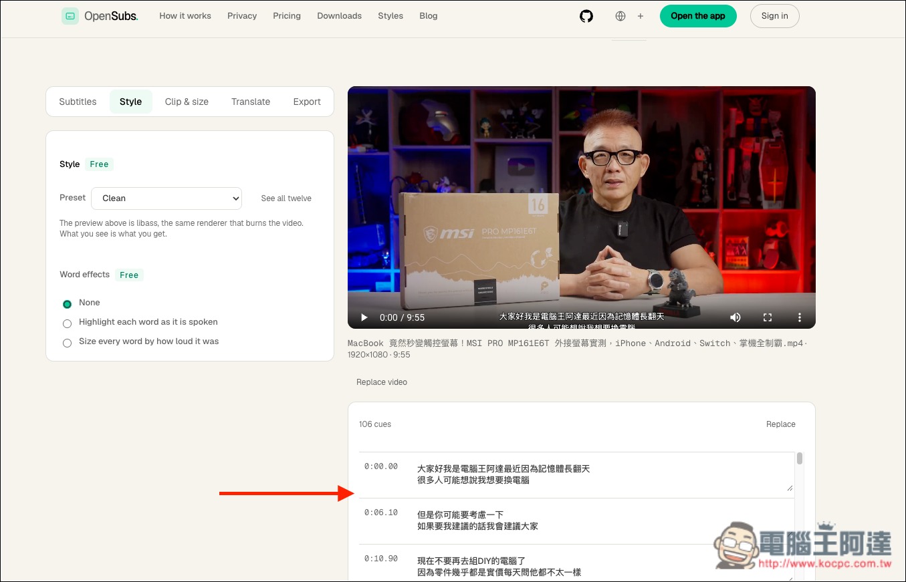The width and height of the screenshot is (906, 582).
Task: Select Highlight each word as it is spoken
Action: point(67,323)
